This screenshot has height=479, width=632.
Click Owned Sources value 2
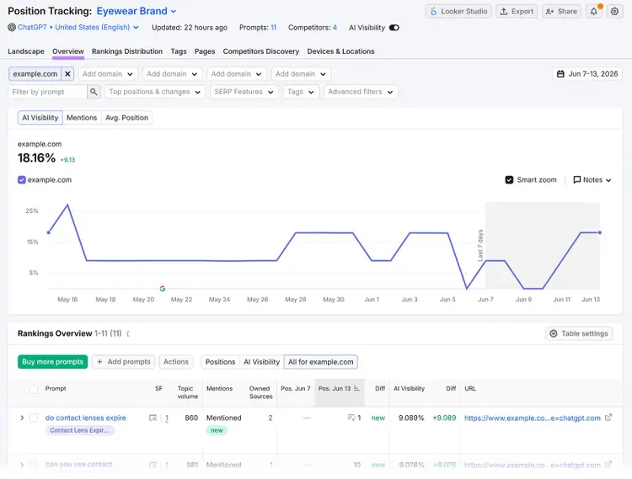(270, 418)
